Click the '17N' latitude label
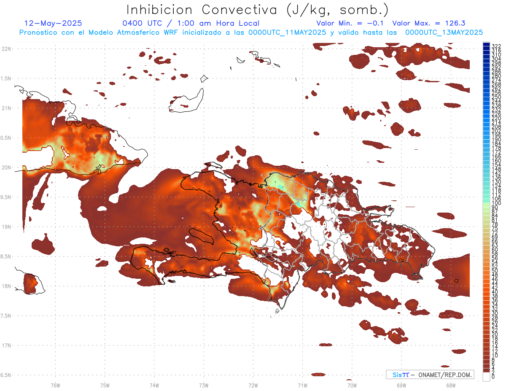The width and height of the screenshot is (506, 391). pyautogui.click(x=6, y=345)
